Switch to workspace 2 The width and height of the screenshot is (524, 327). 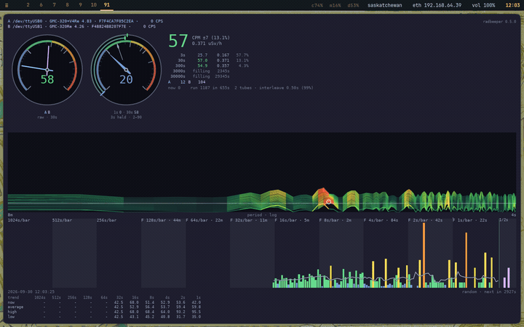[28, 5]
